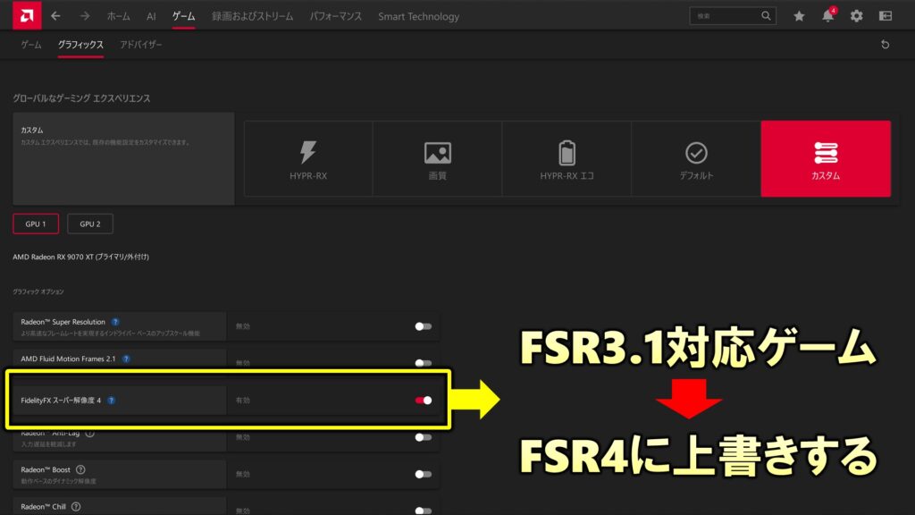Toggle Radeon Chill switch
Image resolution: width=915 pixels, height=515 pixels.
(x=423, y=511)
